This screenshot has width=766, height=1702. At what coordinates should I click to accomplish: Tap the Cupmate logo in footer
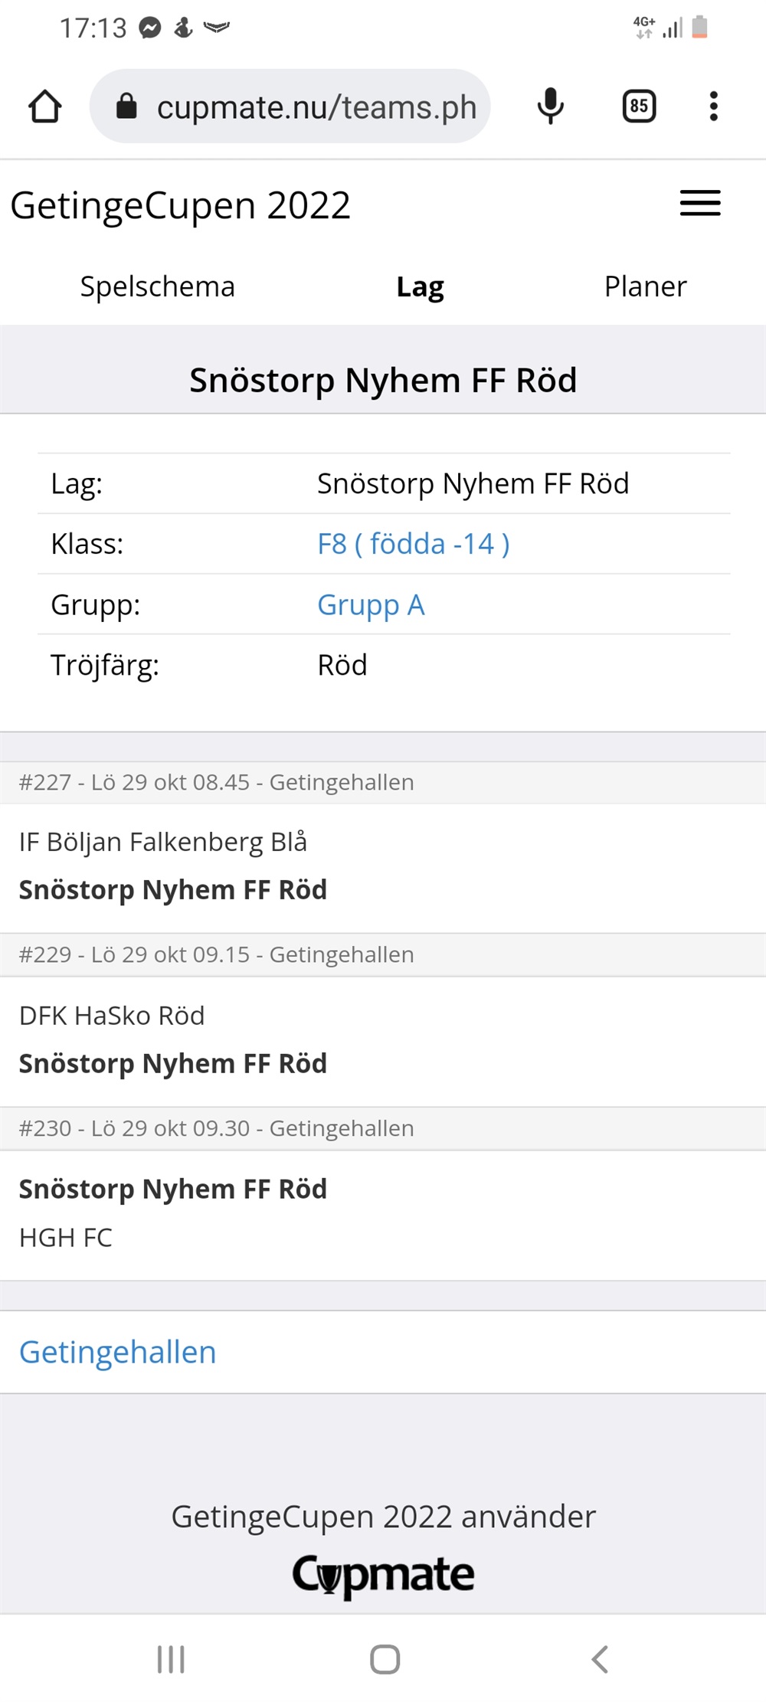pos(383,1574)
